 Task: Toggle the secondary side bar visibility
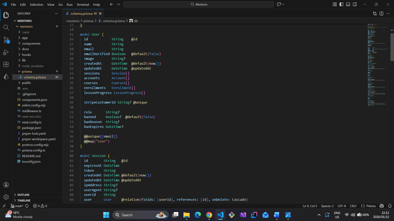[x=355, y=5]
